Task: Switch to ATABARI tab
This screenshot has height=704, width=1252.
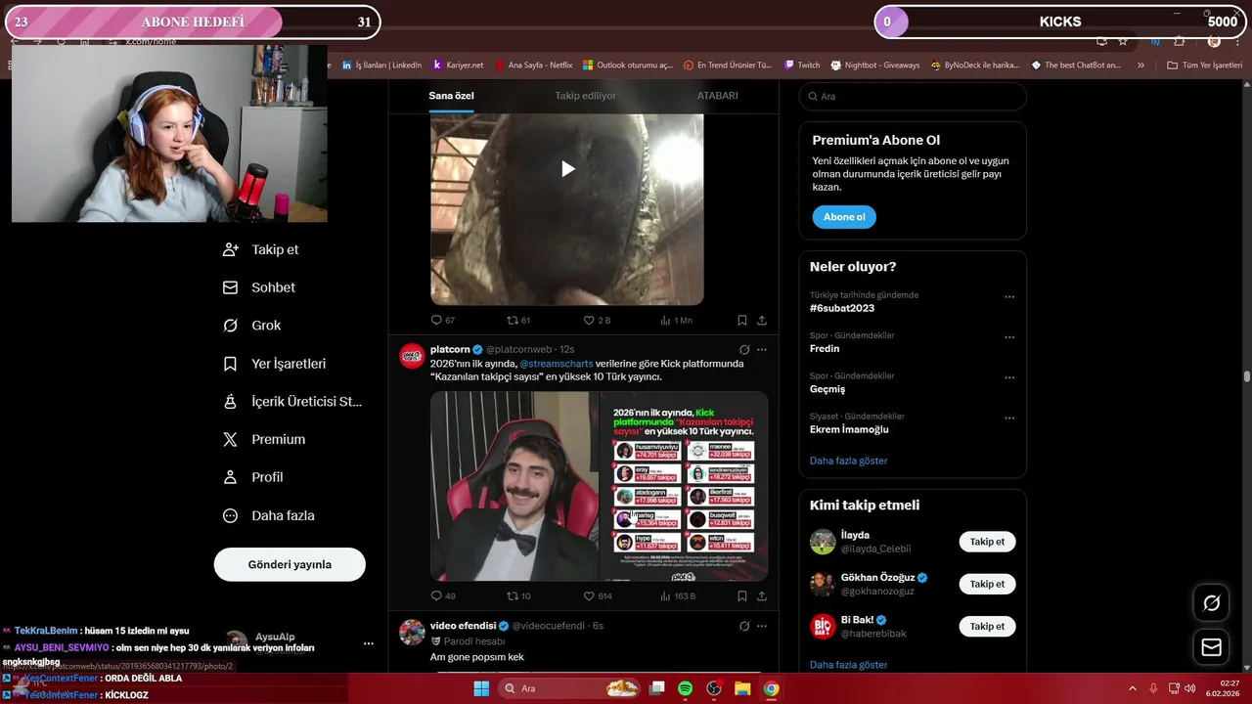Action: [717, 96]
